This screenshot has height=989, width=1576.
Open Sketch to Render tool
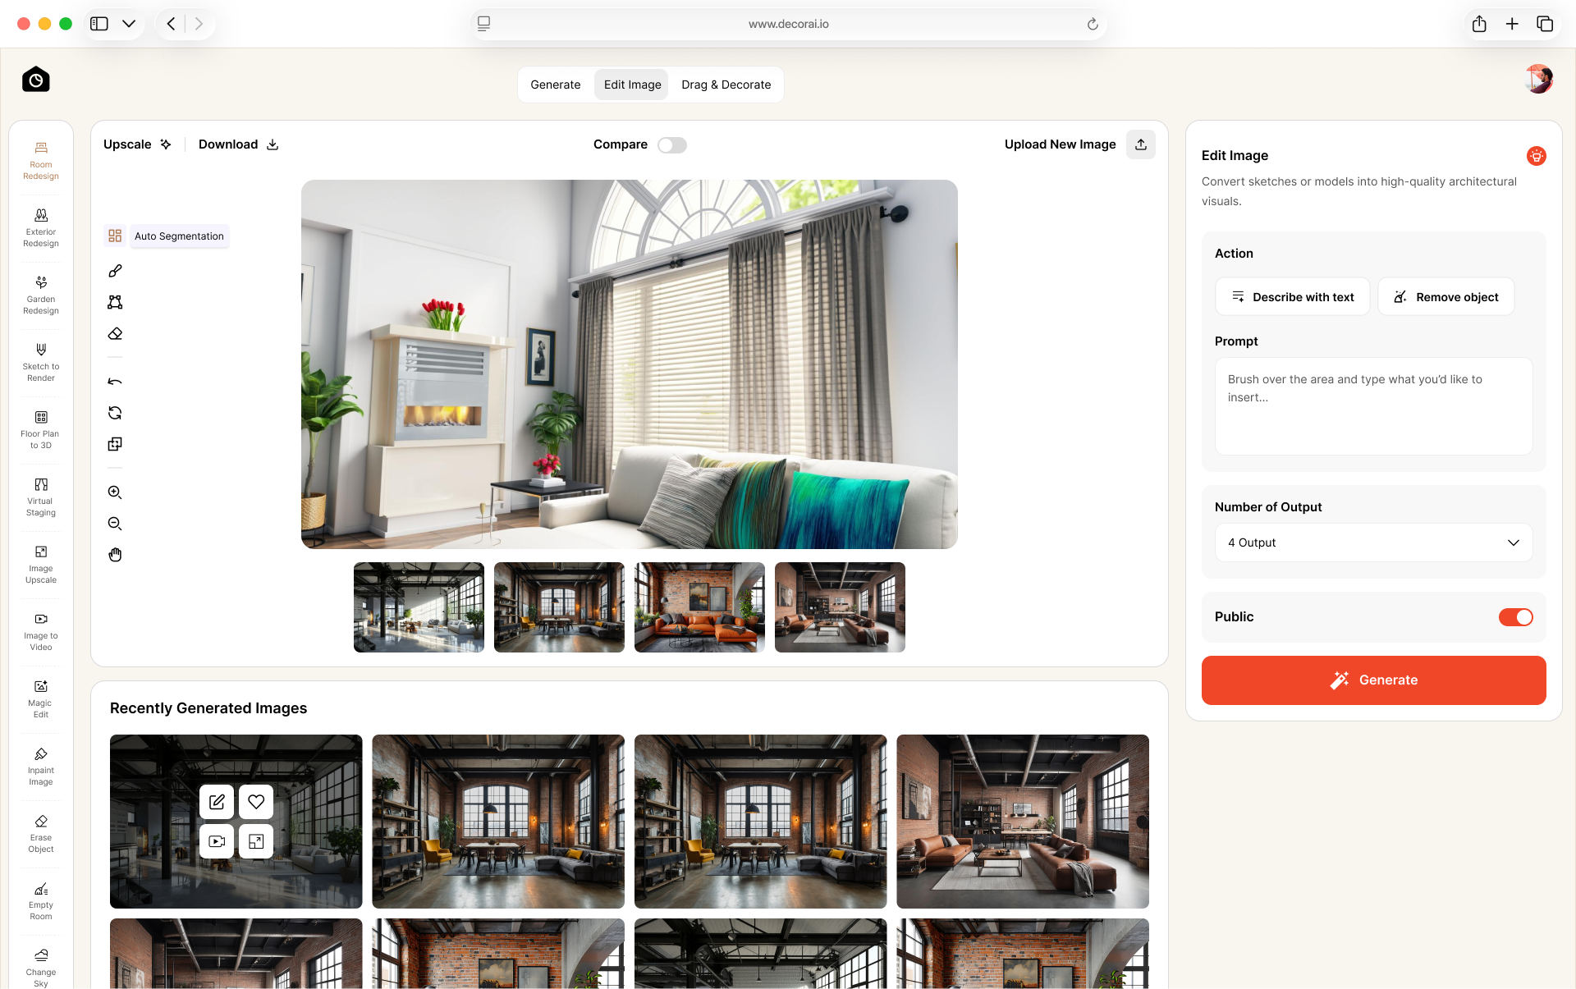click(x=41, y=362)
